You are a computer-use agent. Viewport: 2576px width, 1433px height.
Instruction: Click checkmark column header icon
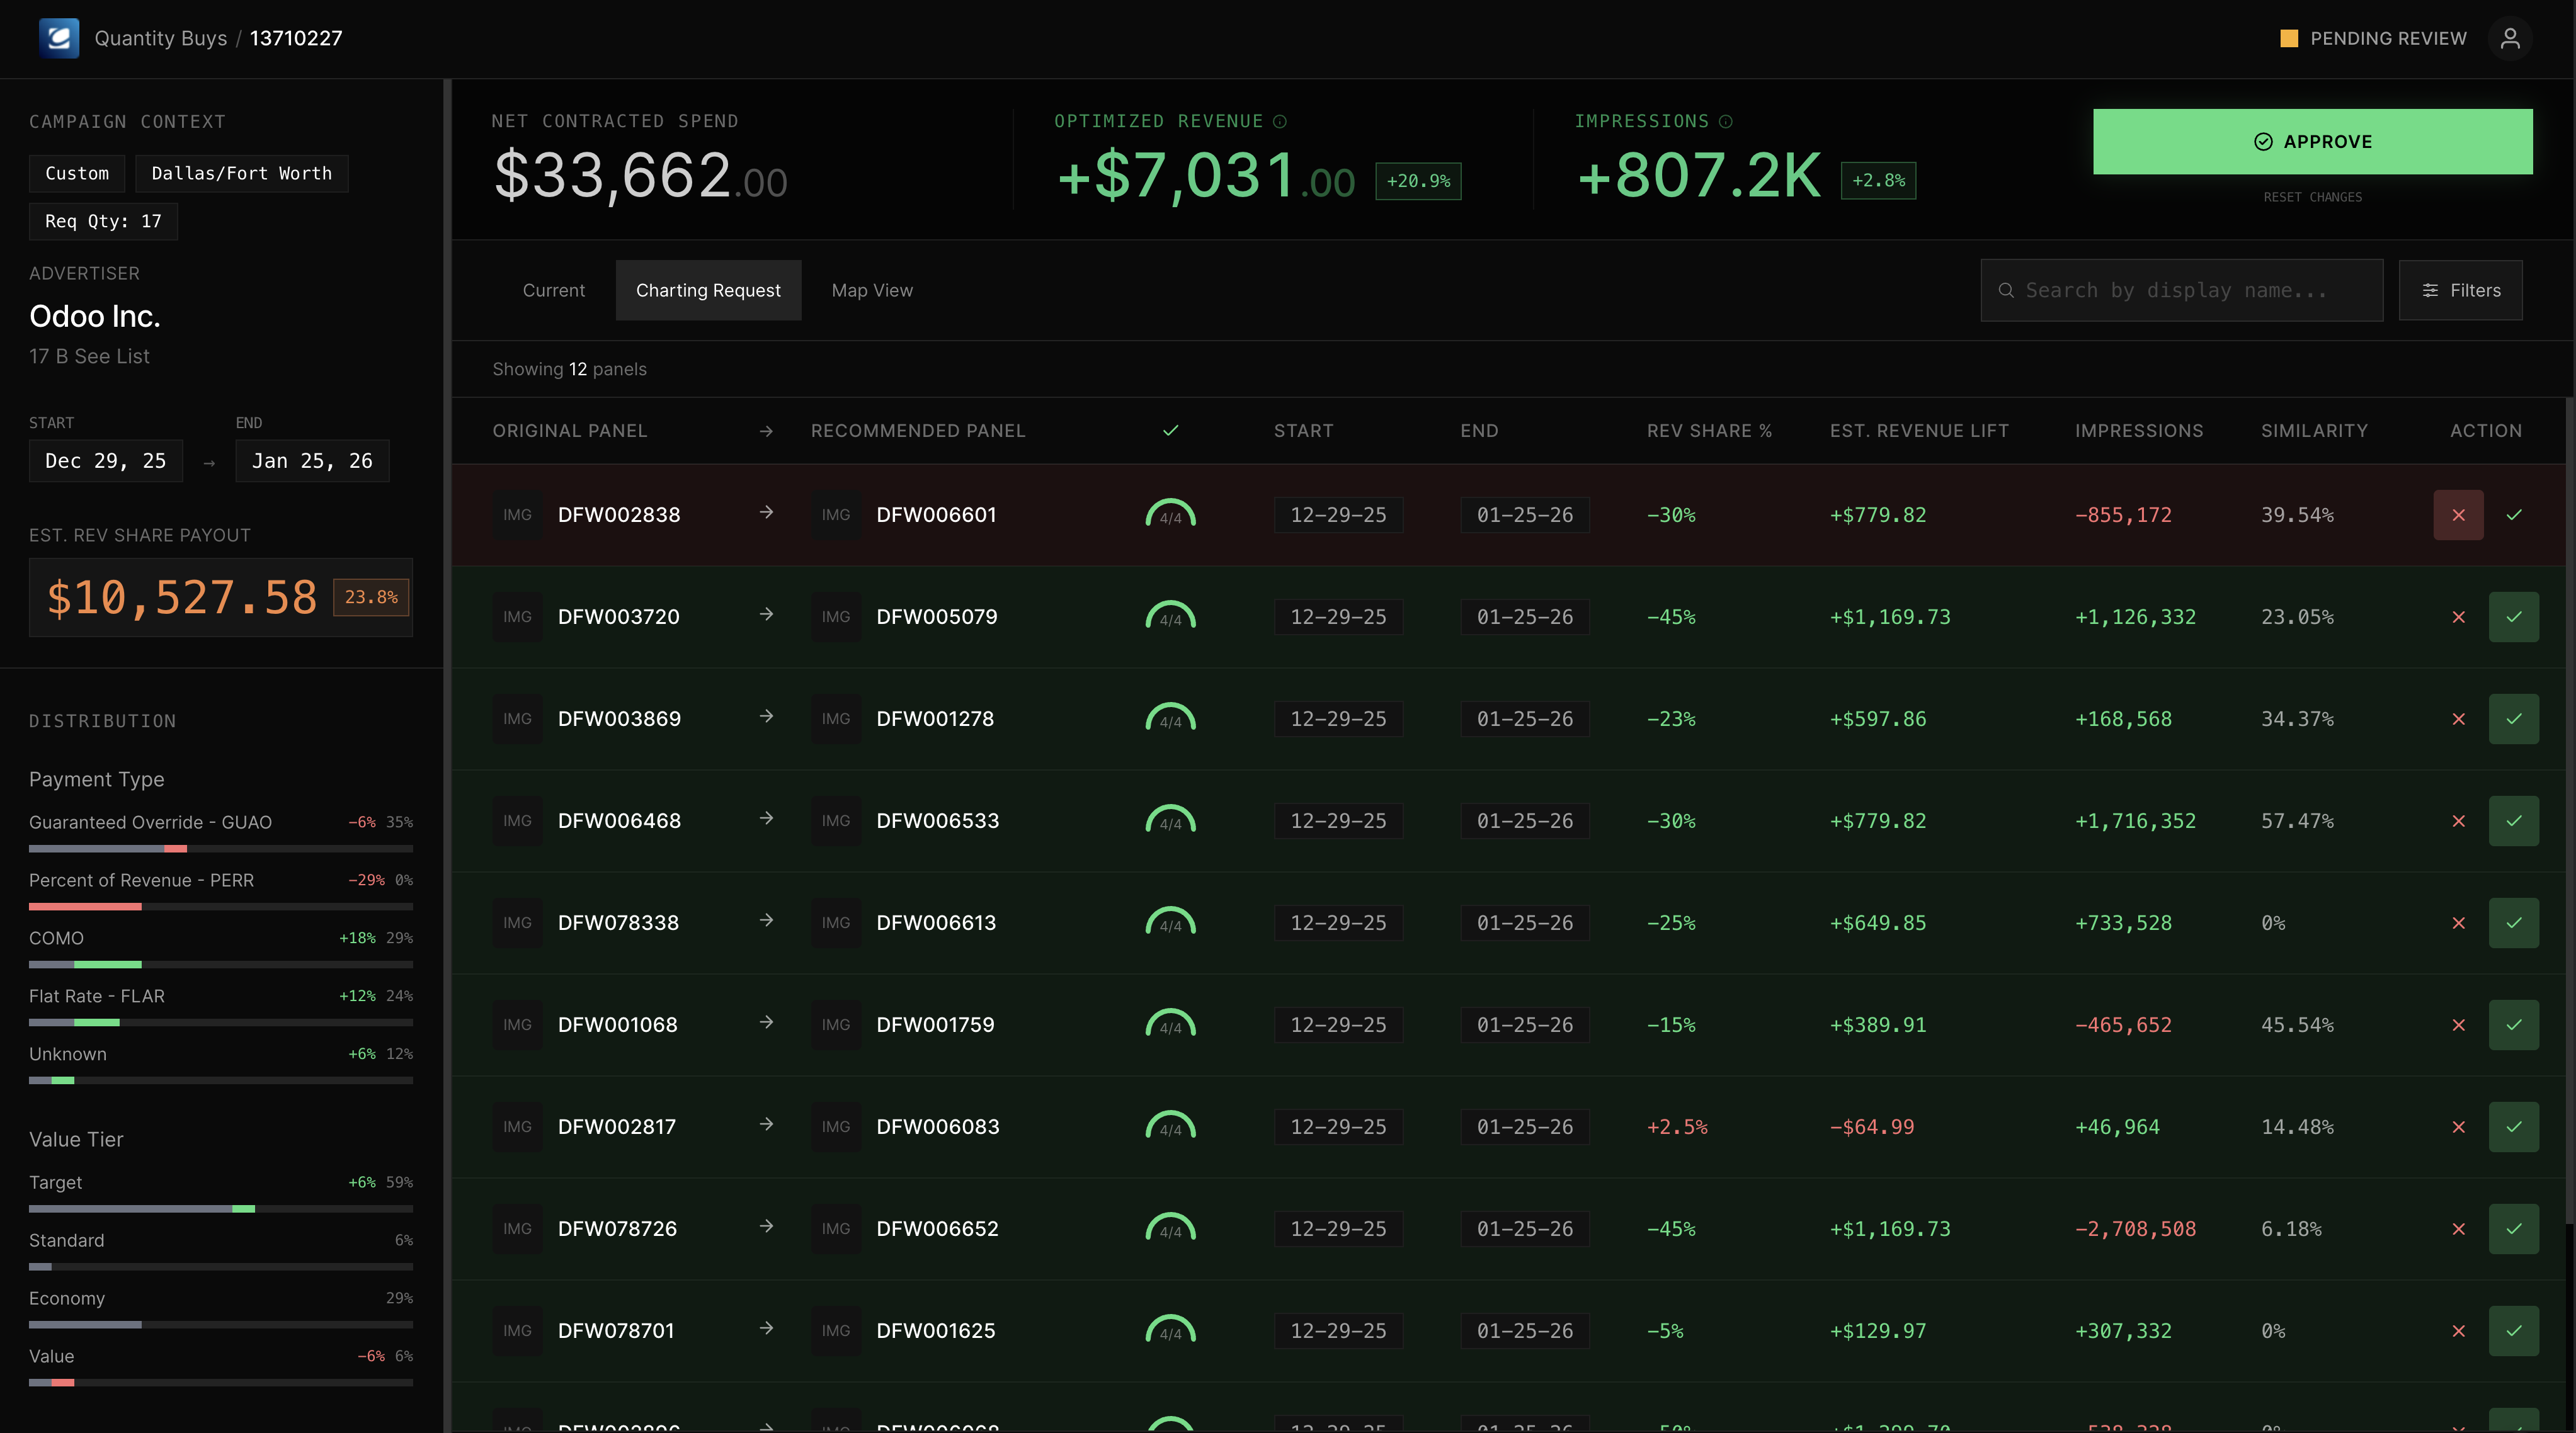coord(1170,431)
